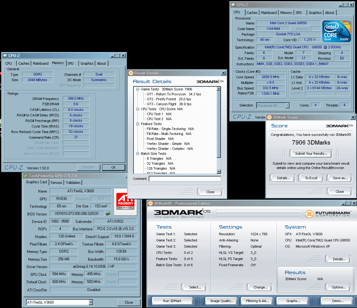Image resolution: width=357 pixels, height=308 pixels.
Task: Collapse the CPU Tests tree node
Action: pos(137,109)
